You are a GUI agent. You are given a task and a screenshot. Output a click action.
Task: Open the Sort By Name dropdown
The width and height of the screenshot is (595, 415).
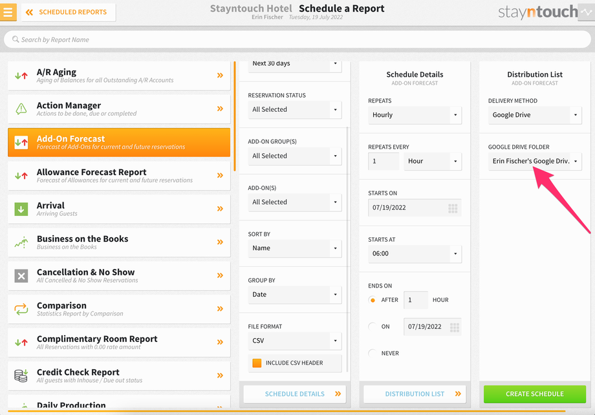[x=295, y=248]
